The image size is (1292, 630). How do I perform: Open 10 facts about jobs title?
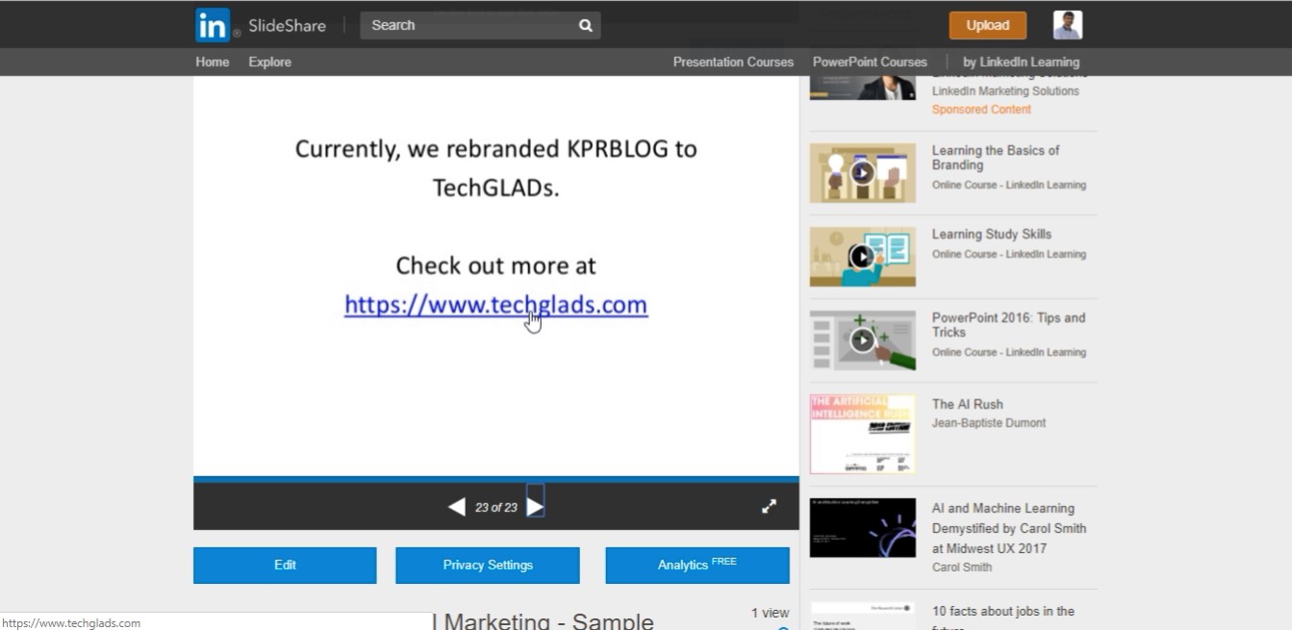tap(1003, 617)
